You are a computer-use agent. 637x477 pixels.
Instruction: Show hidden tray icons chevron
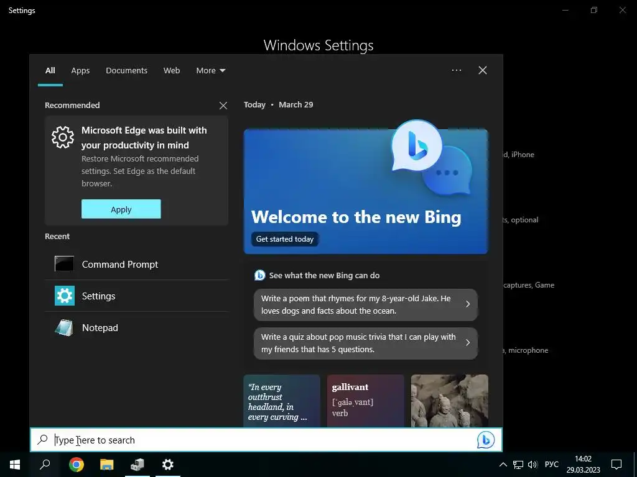(x=503, y=465)
